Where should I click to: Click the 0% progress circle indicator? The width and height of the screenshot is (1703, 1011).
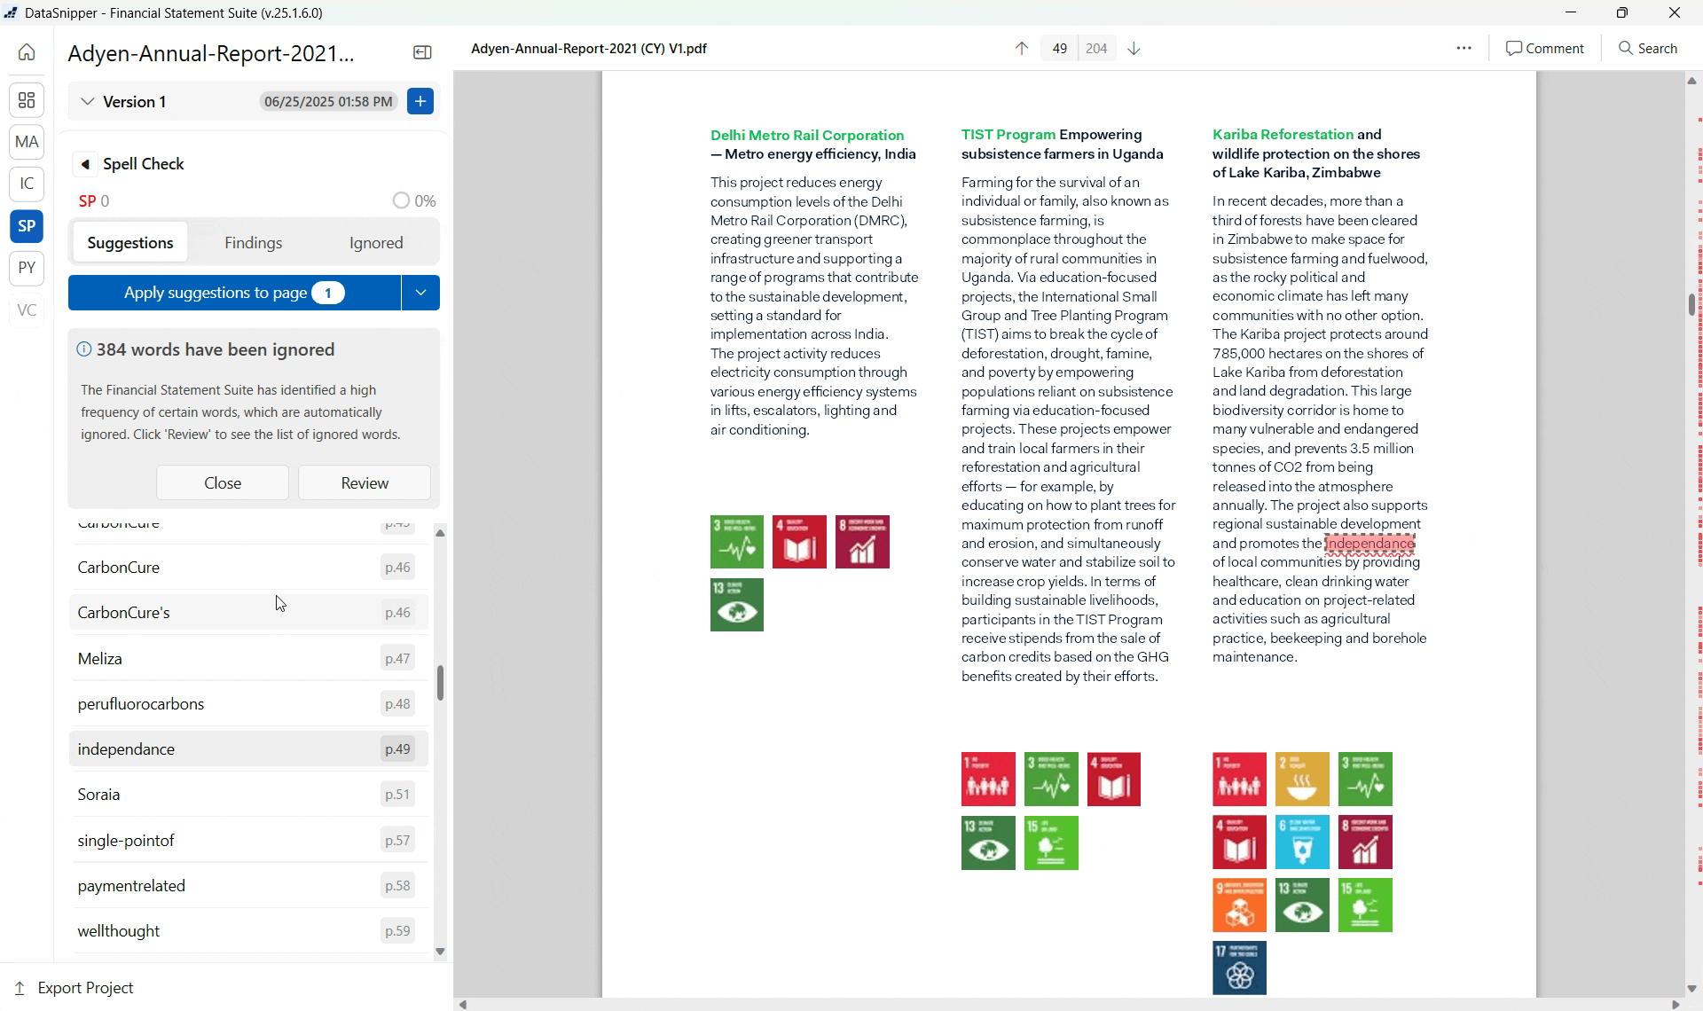point(401,201)
